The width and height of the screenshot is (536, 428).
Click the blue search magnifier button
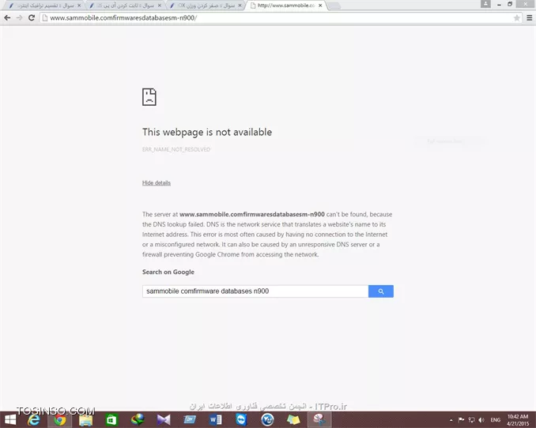click(381, 291)
